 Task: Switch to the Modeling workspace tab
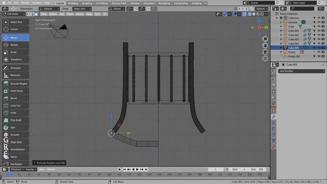pos(73,3)
